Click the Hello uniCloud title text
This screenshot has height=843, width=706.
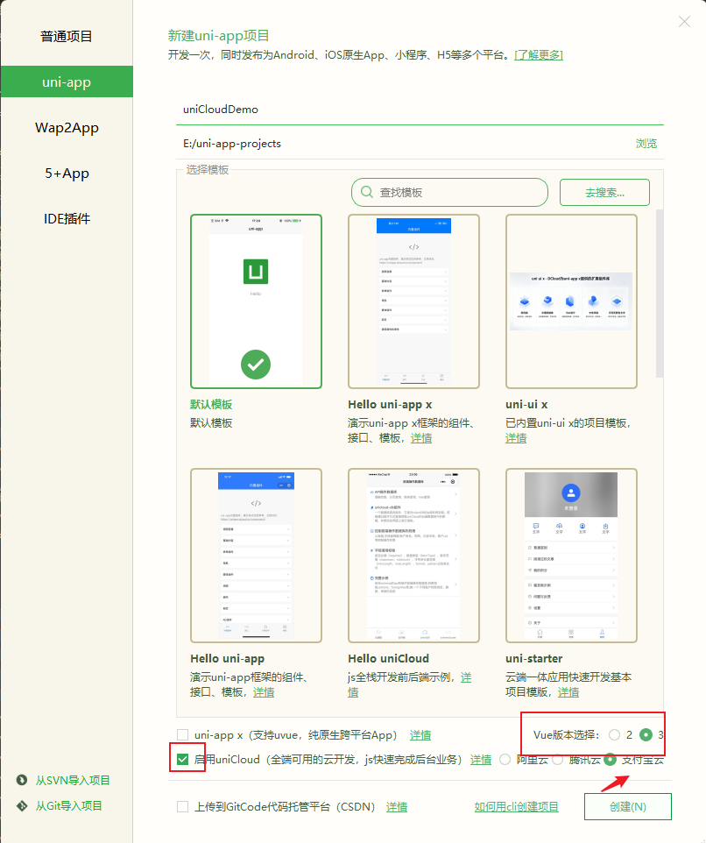(x=388, y=659)
